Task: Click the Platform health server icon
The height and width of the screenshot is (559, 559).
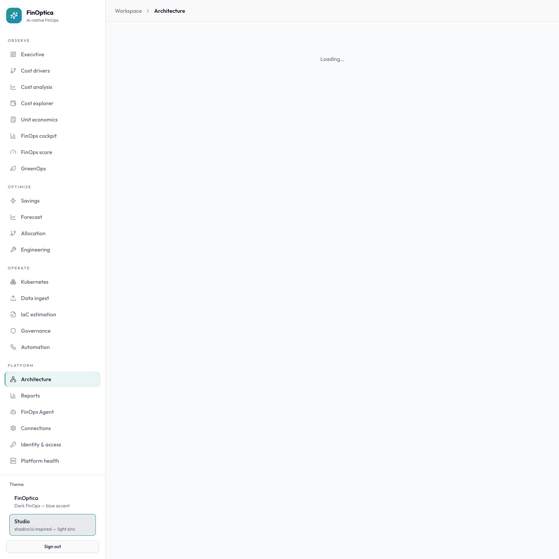Action: [13, 461]
